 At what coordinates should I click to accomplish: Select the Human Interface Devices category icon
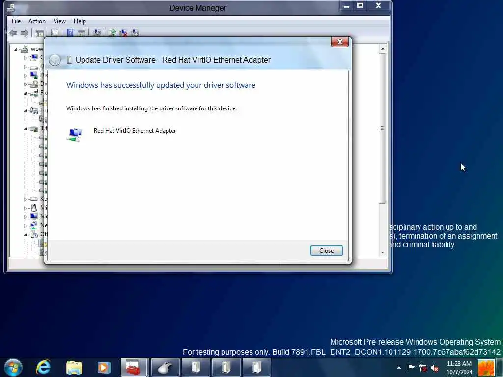click(34, 110)
